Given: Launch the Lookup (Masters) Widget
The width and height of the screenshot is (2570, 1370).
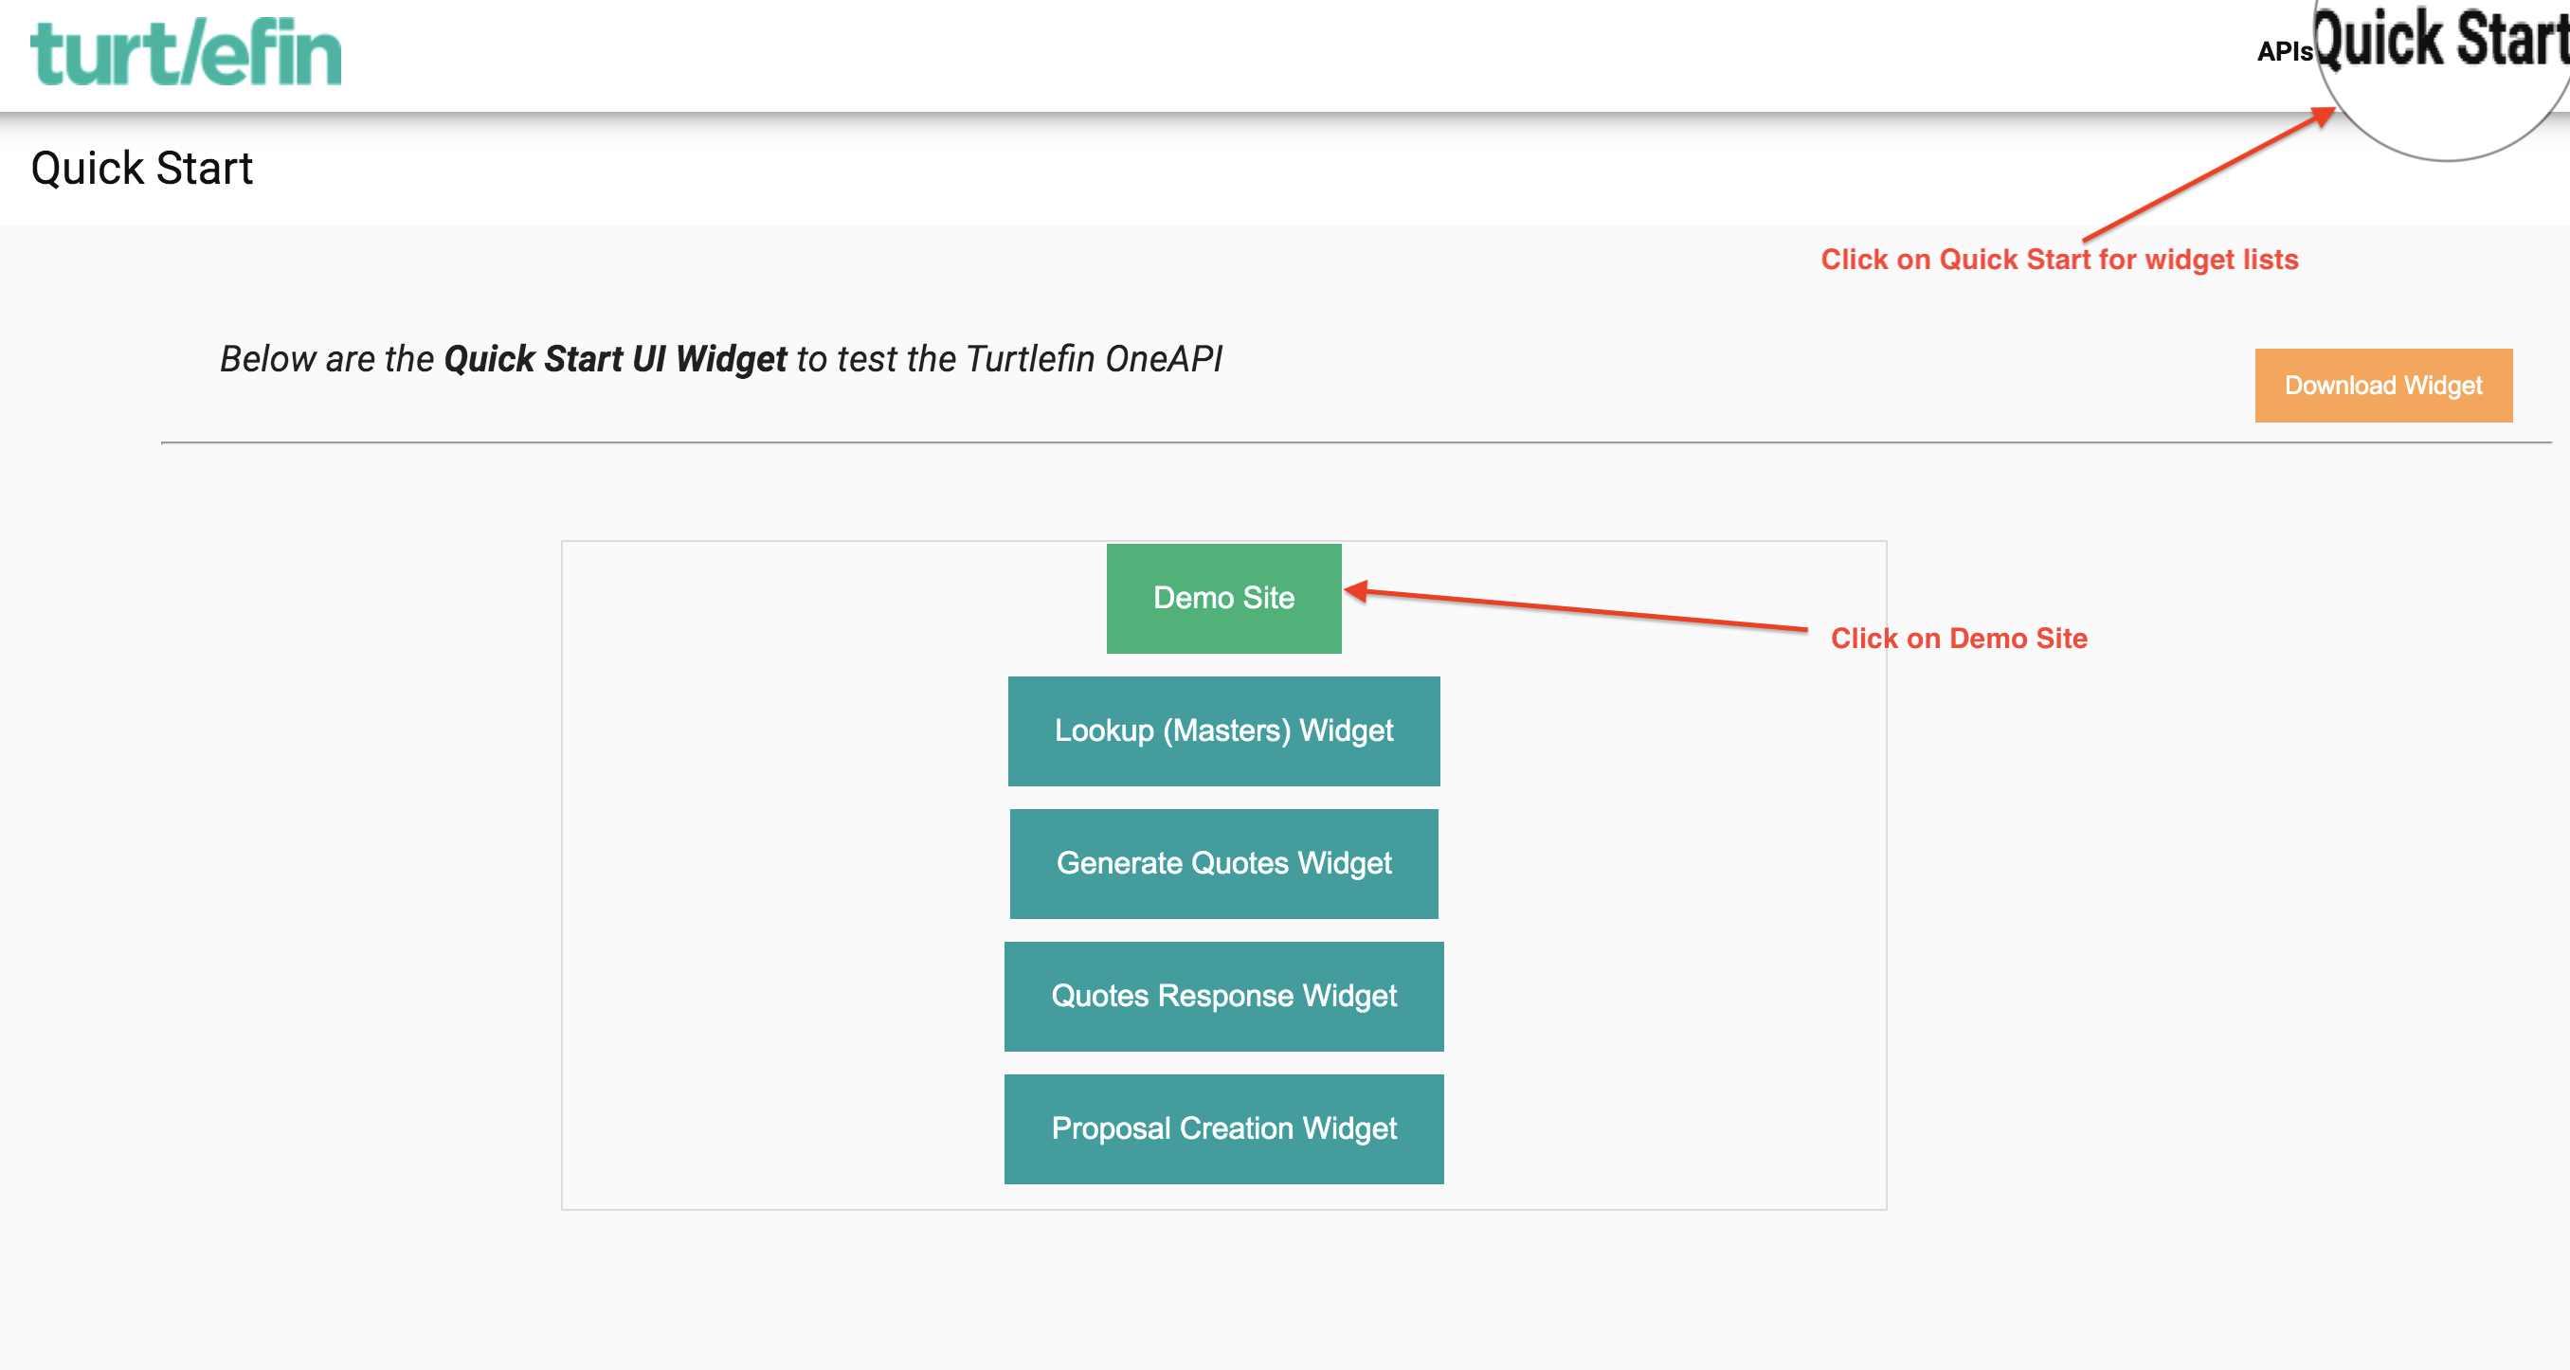Looking at the screenshot, I should click(x=1223, y=730).
